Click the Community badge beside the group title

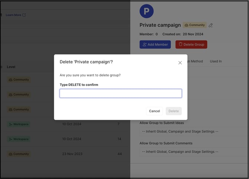[x=195, y=25]
